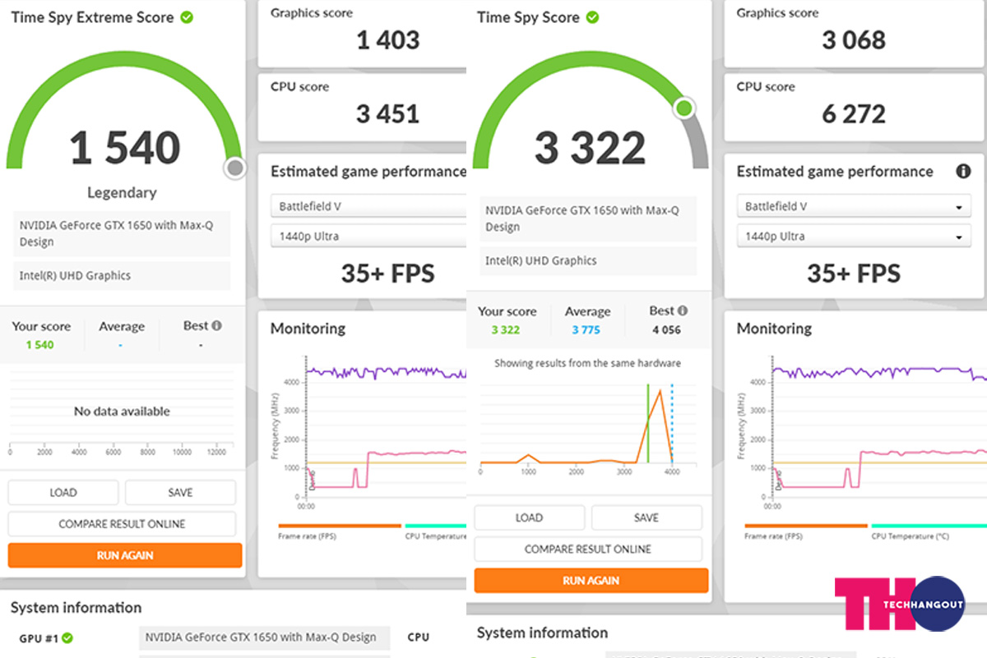Click info icon next to Best in Time Spy Extreme panel
The width and height of the screenshot is (987, 658).
216,325
